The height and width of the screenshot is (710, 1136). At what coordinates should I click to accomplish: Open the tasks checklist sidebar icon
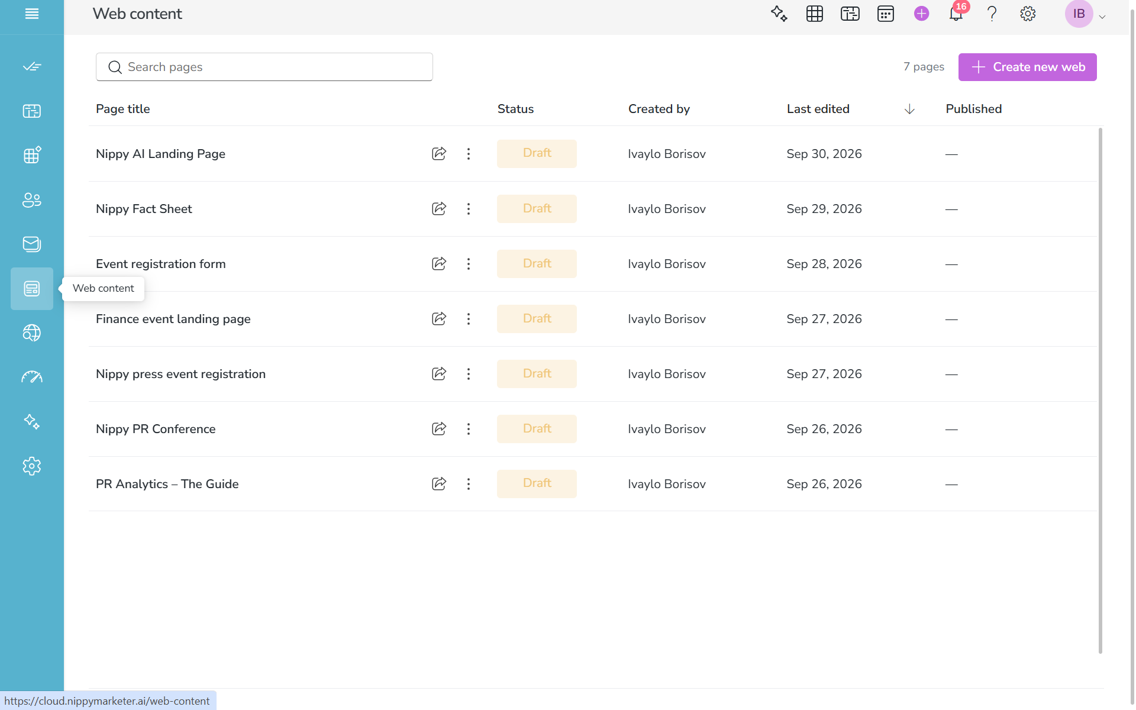(32, 66)
